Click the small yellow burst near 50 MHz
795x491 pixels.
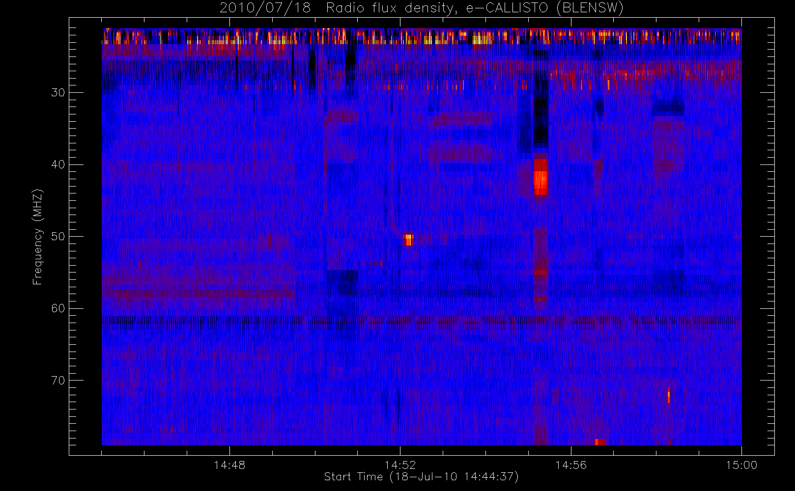pos(408,240)
